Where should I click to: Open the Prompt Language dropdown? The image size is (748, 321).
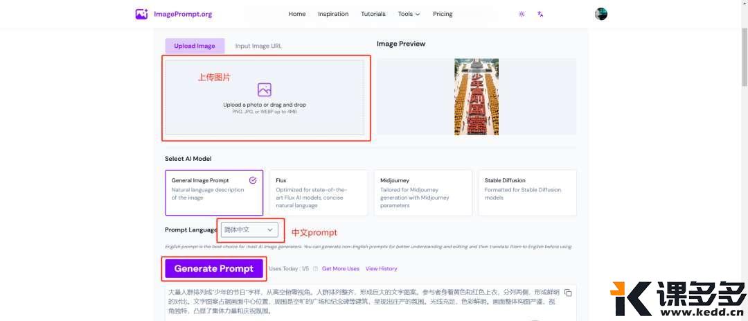click(x=250, y=229)
